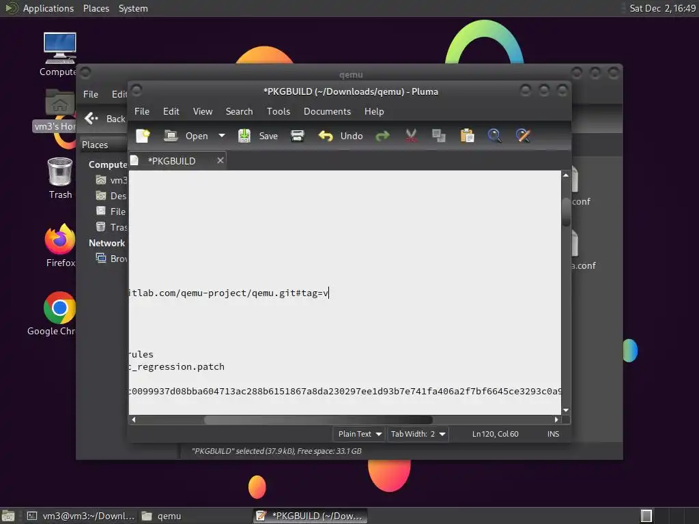Open the Places panel menu
Viewport: 699px width, 524px height.
(96, 8)
